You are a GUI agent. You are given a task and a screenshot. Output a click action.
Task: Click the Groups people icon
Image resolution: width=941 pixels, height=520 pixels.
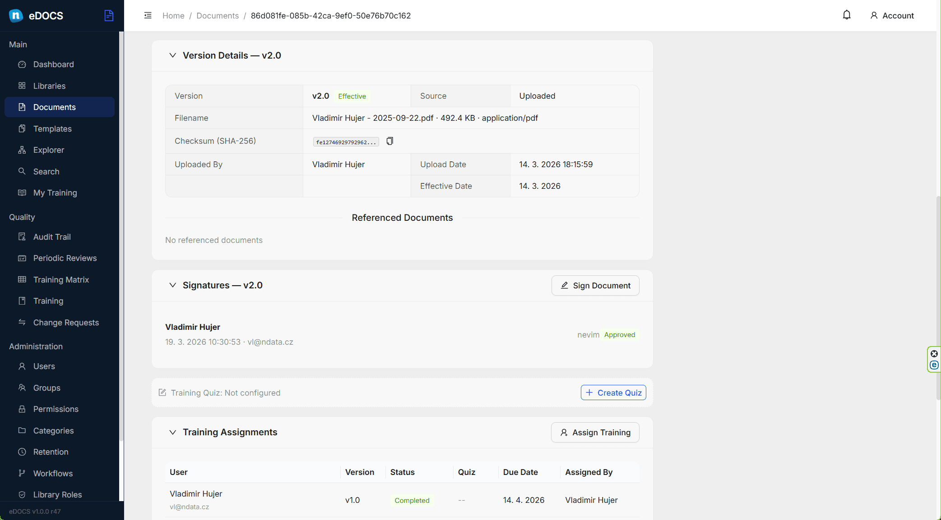click(22, 388)
